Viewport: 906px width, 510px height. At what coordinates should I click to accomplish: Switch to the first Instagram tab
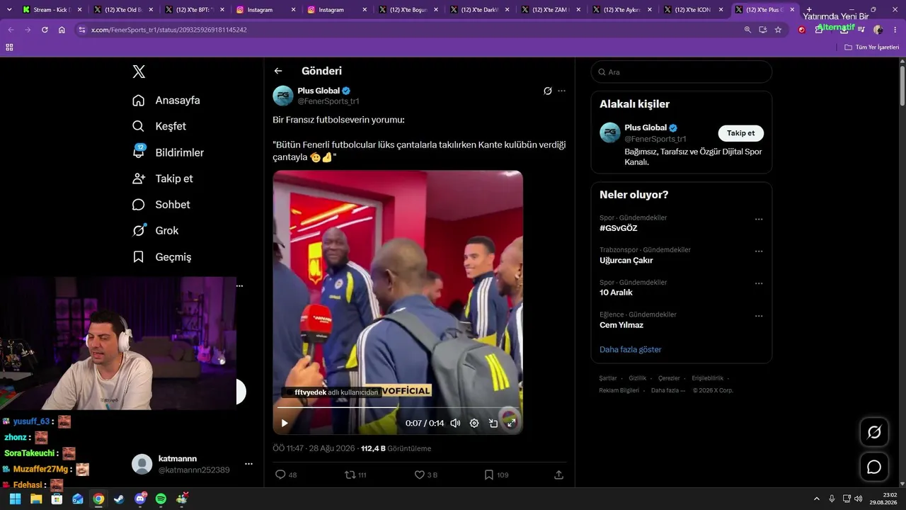coord(266,10)
